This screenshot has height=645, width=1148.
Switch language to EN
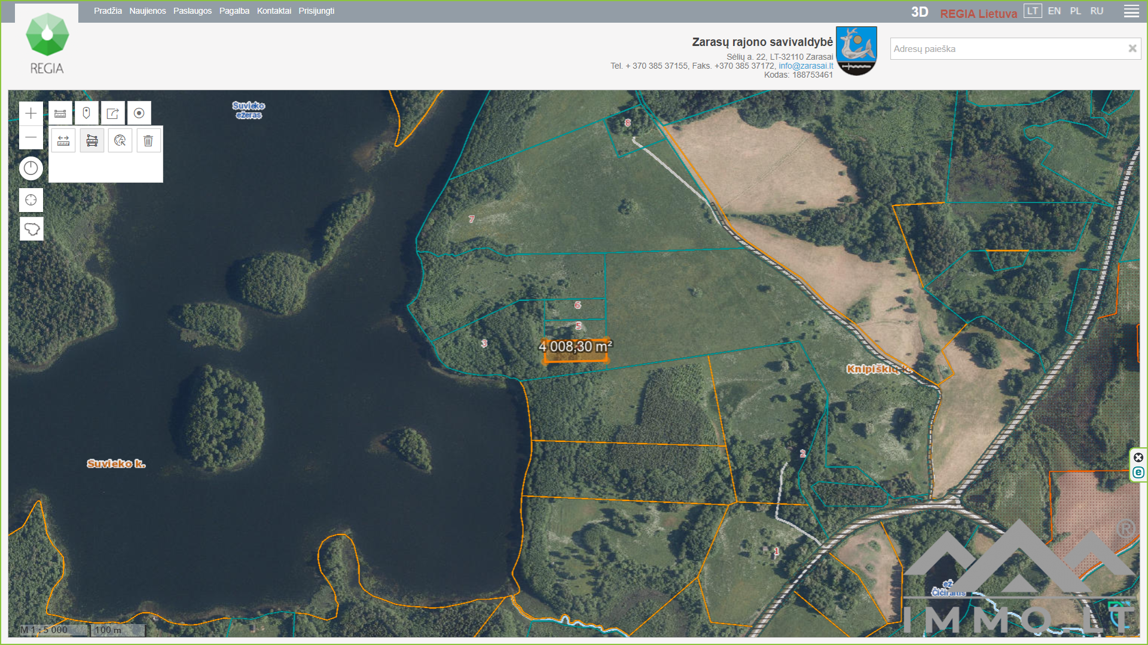point(1054,11)
